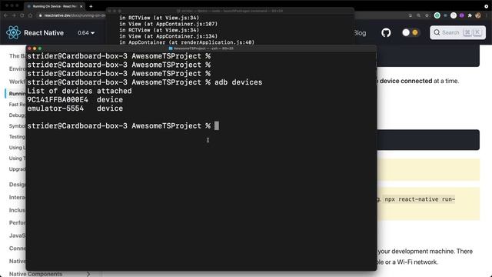Select the Running On Device browser tab
Viewport: 492px width, 277px height.
tap(55, 6)
